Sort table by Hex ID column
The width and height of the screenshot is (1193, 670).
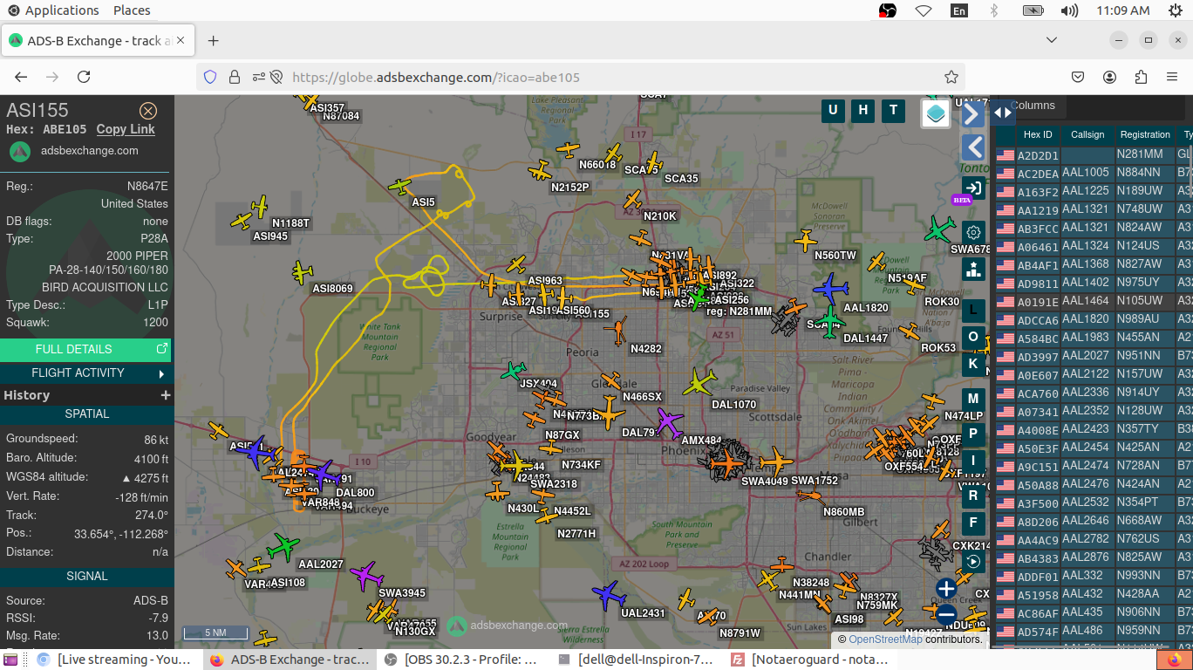pyautogui.click(x=1038, y=134)
